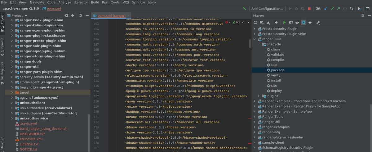The width and height of the screenshot is (372, 152).
Task: Expand the target folder
Action: [12, 92]
